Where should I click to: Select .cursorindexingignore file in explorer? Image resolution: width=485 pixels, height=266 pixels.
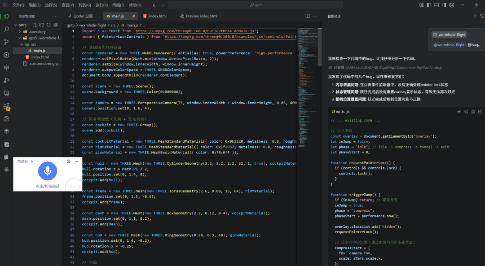(44, 63)
